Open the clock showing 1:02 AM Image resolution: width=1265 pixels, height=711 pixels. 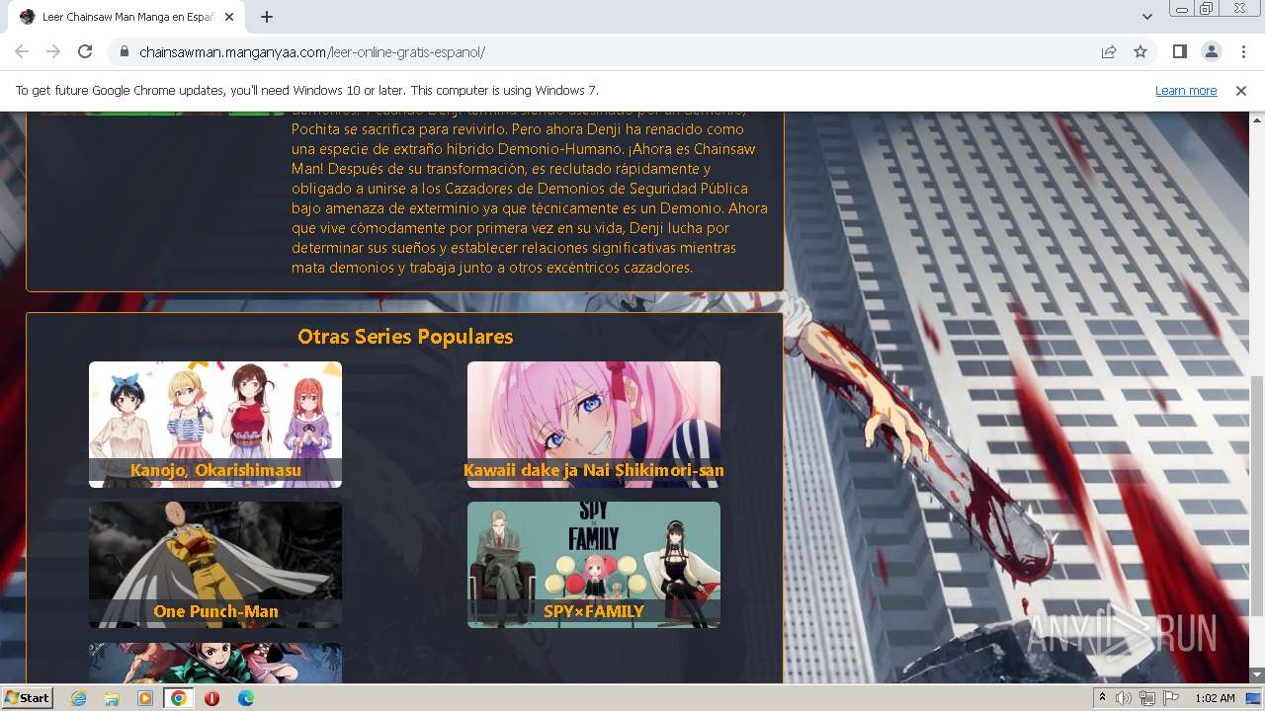1215,698
